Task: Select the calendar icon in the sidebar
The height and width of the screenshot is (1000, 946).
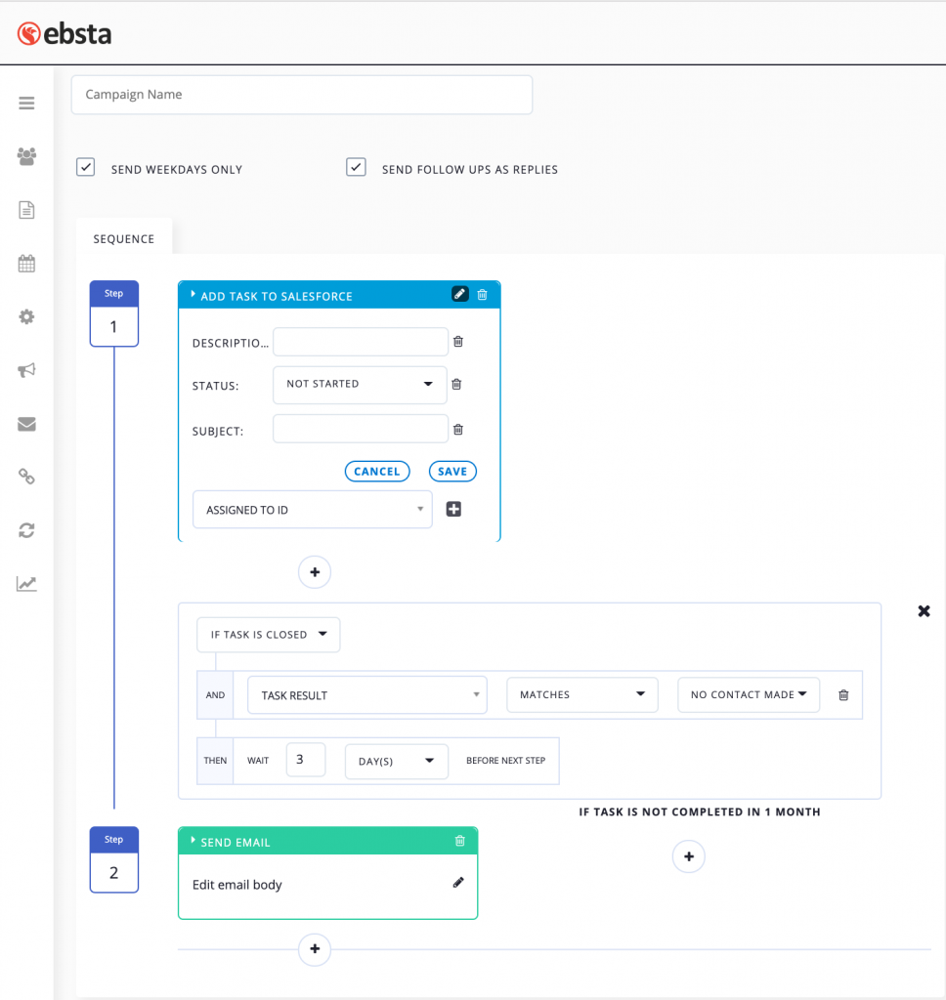Action: pyautogui.click(x=26, y=263)
